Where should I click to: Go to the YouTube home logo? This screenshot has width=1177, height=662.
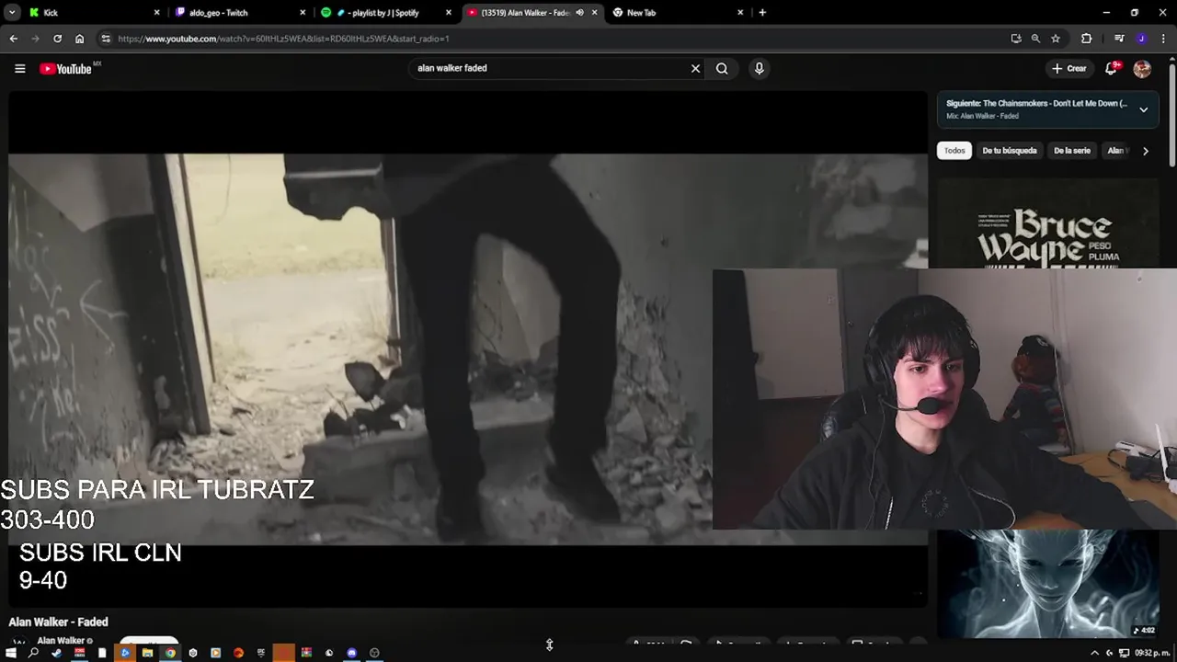pyautogui.click(x=65, y=69)
